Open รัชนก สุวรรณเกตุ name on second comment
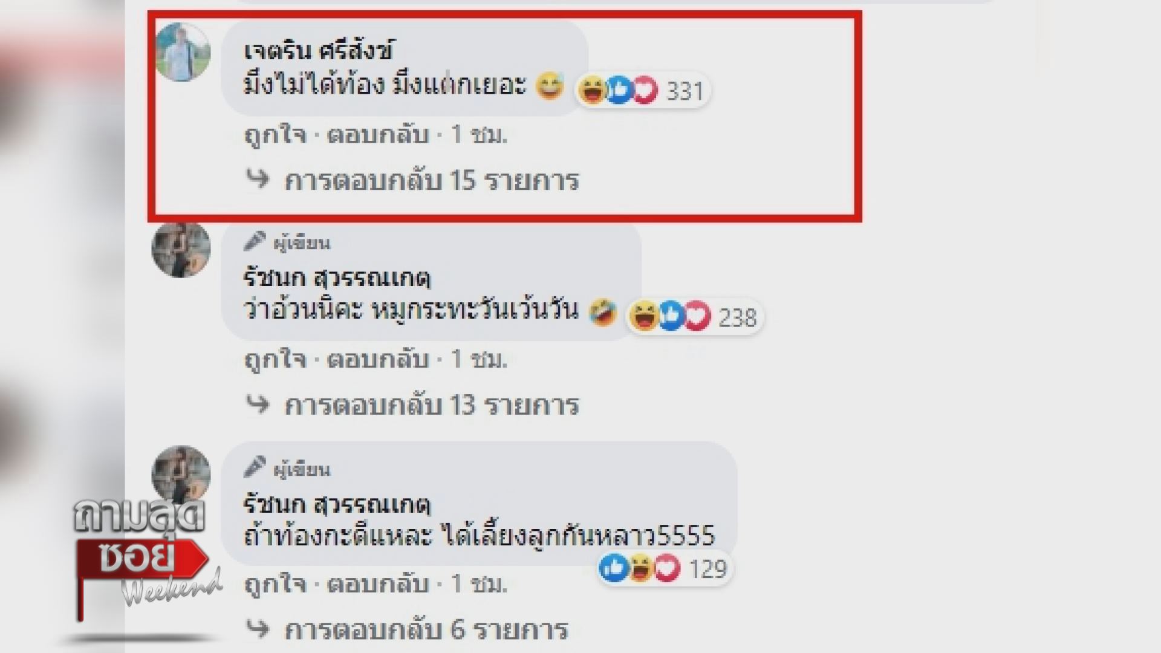 (337, 278)
